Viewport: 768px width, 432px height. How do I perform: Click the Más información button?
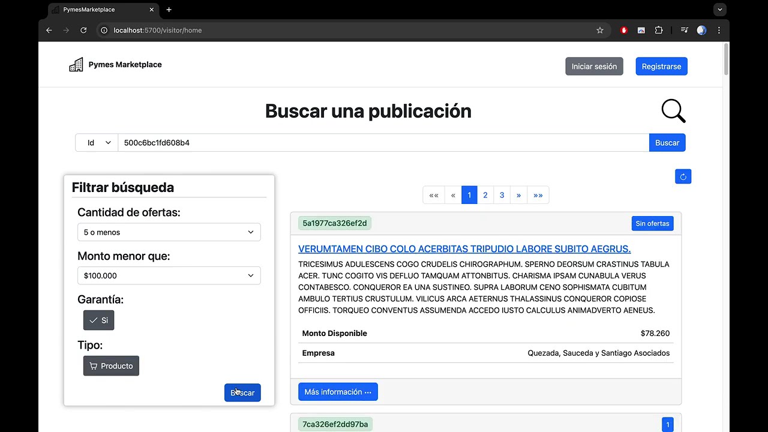point(338,392)
